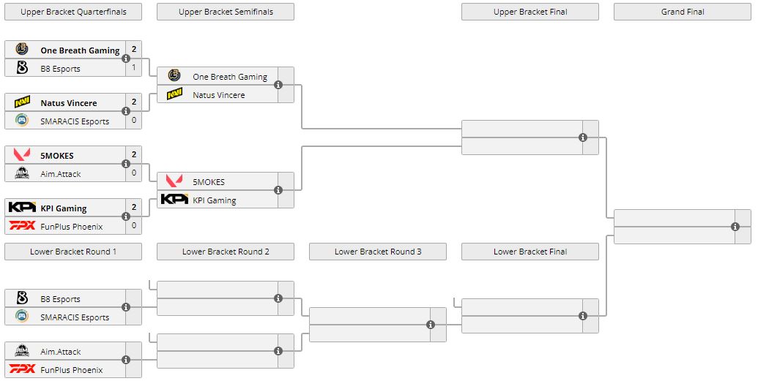Open Upper Bracket Final match info icon
758x381 pixels.
coord(583,137)
